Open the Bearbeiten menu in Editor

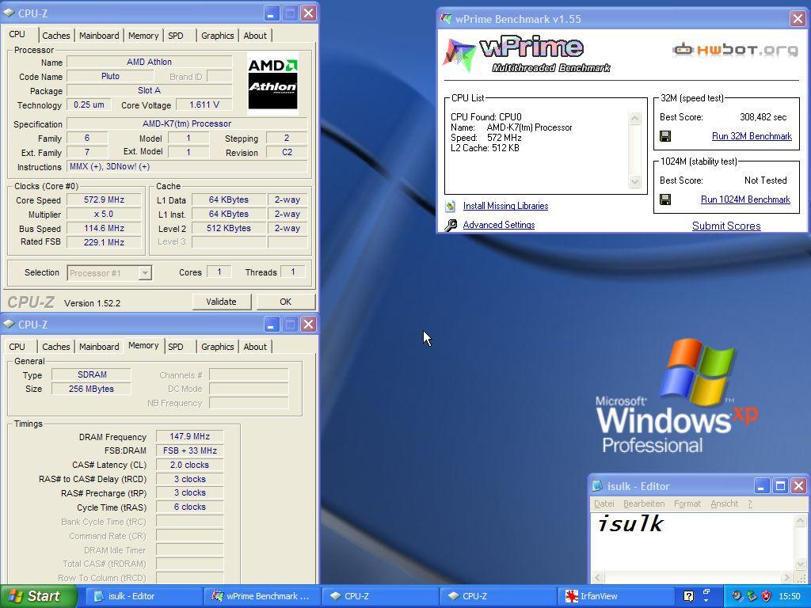pyautogui.click(x=644, y=503)
